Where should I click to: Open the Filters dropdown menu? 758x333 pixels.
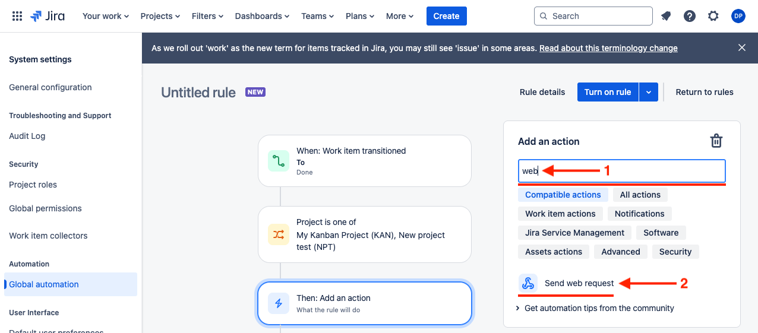[208, 16]
